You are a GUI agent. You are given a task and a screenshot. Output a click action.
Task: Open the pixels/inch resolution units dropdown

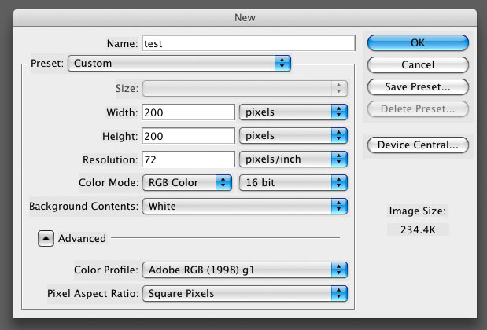pyautogui.click(x=293, y=159)
